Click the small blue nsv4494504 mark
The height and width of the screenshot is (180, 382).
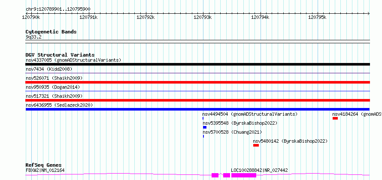click(203, 118)
